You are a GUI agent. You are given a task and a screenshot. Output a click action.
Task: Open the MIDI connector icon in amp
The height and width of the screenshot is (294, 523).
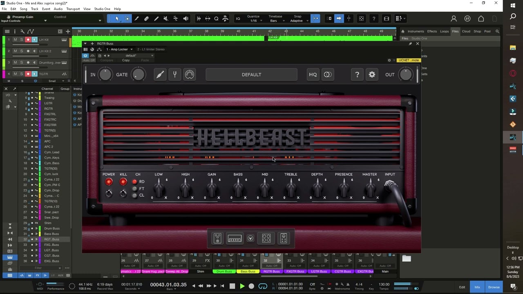pyautogui.click(x=190, y=74)
